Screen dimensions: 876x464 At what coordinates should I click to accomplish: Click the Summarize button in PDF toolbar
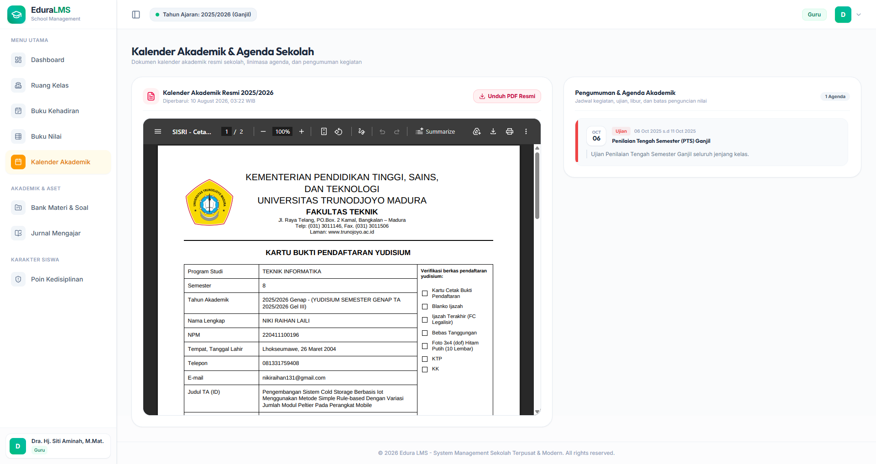(435, 131)
